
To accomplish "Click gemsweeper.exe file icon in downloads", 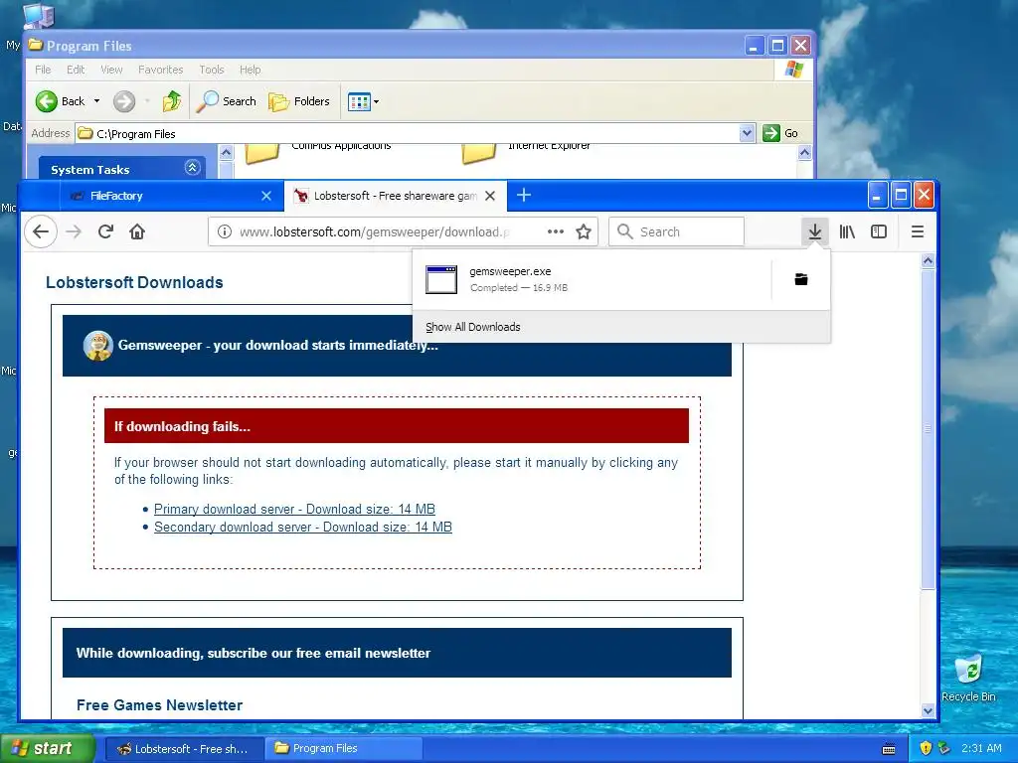I will (x=440, y=279).
